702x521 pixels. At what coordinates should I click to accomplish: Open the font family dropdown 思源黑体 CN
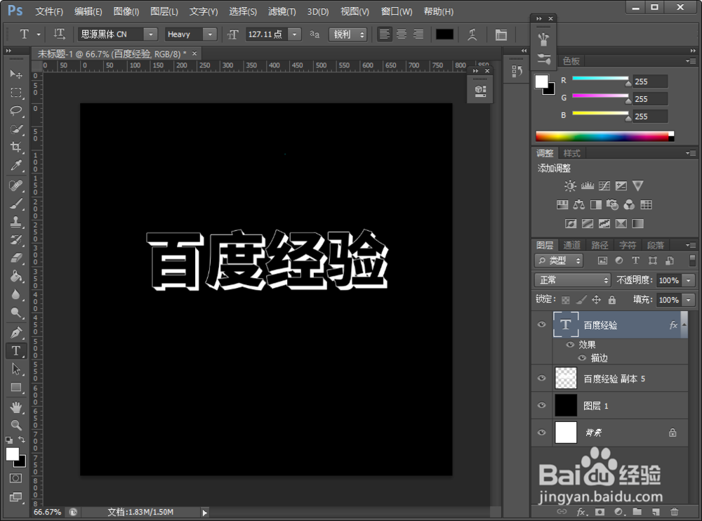tap(151, 34)
